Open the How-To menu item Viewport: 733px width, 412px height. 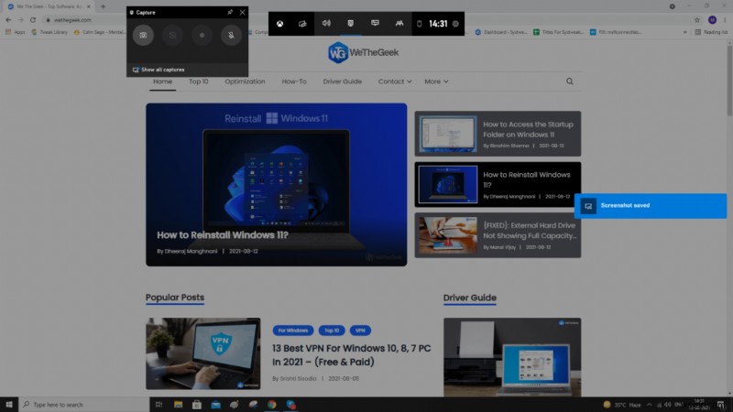[294, 81]
